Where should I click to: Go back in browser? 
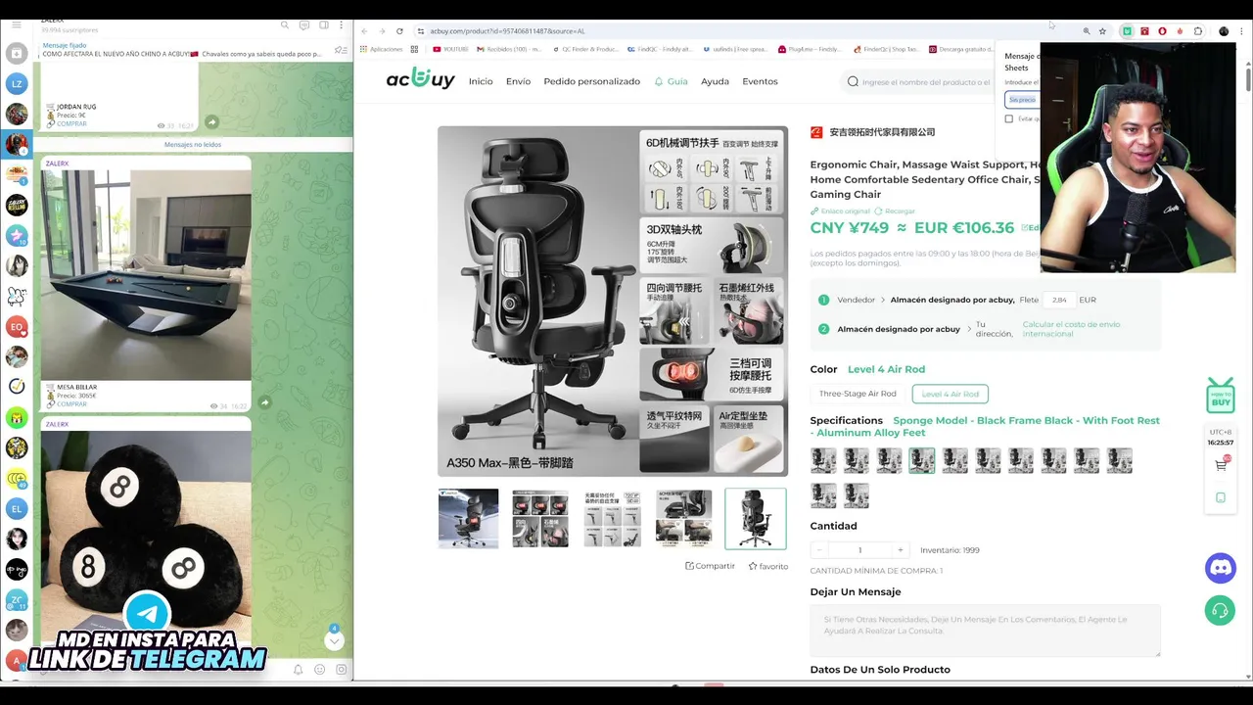pyautogui.click(x=365, y=31)
